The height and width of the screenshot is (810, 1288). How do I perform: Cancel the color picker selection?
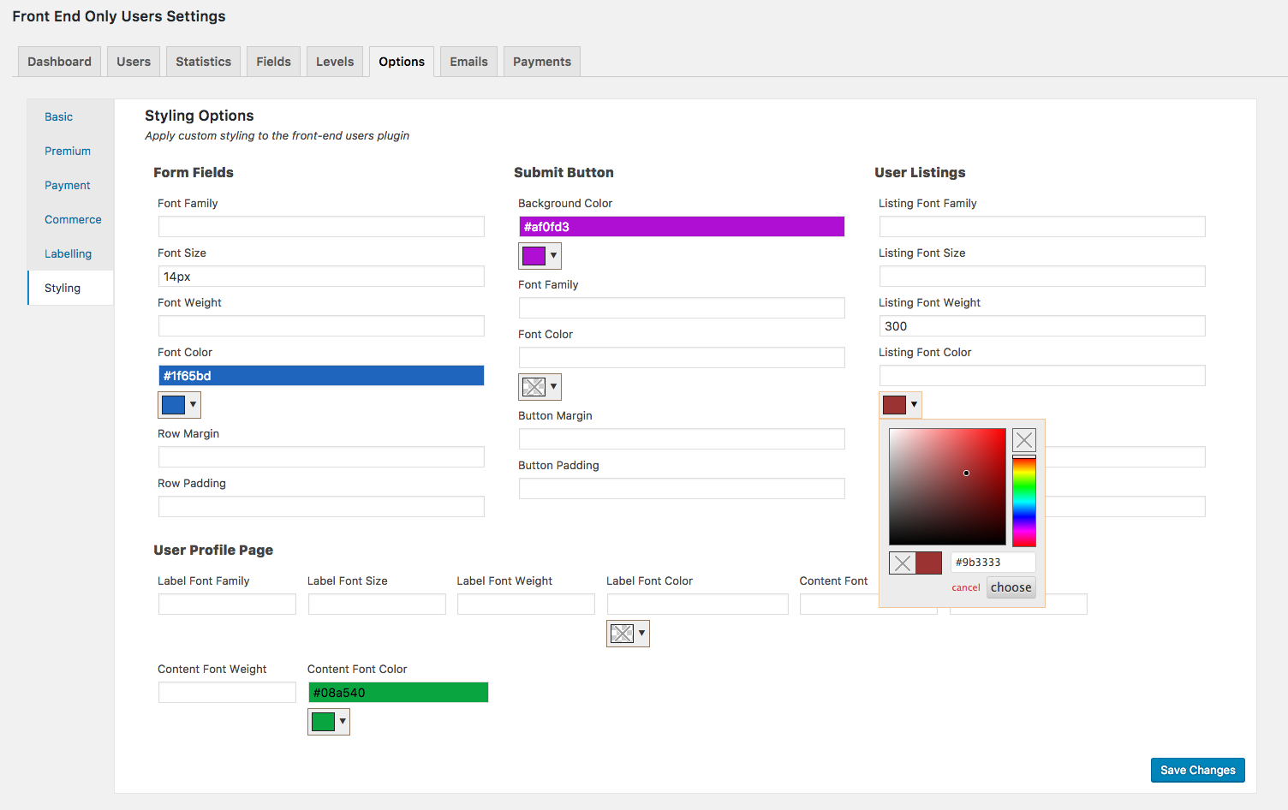tap(965, 587)
